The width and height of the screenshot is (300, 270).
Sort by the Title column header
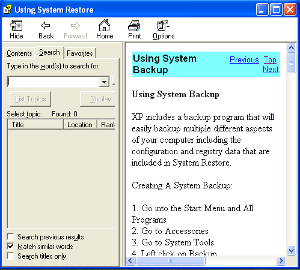coord(35,125)
